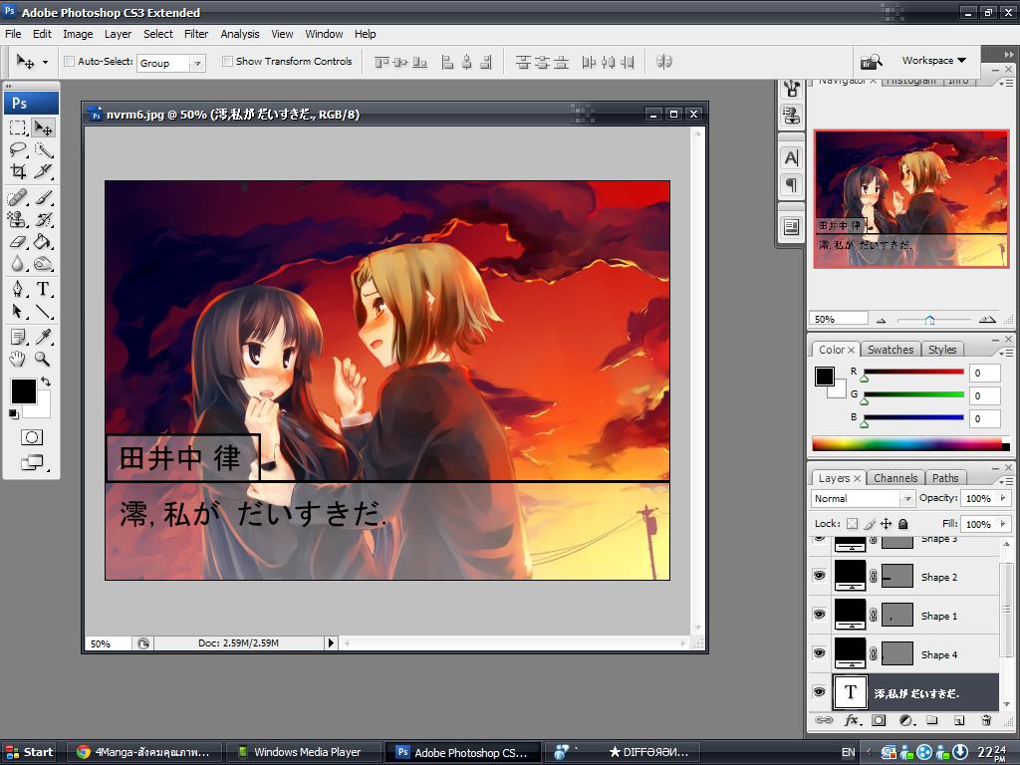Viewport: 1020px width, 765px height.
Task: Select the Move tool in toolbox
Action: 43,127
